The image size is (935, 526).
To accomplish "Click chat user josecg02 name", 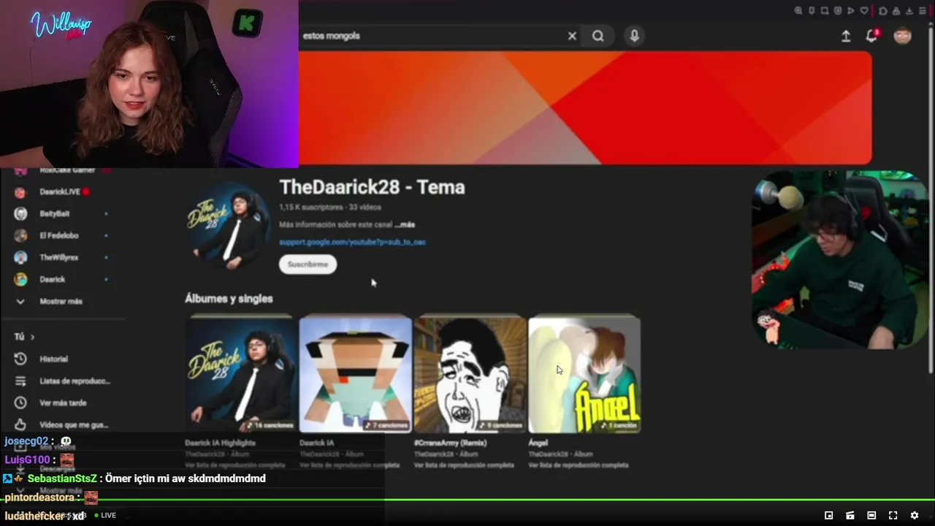I will click(x=26, y=441).
